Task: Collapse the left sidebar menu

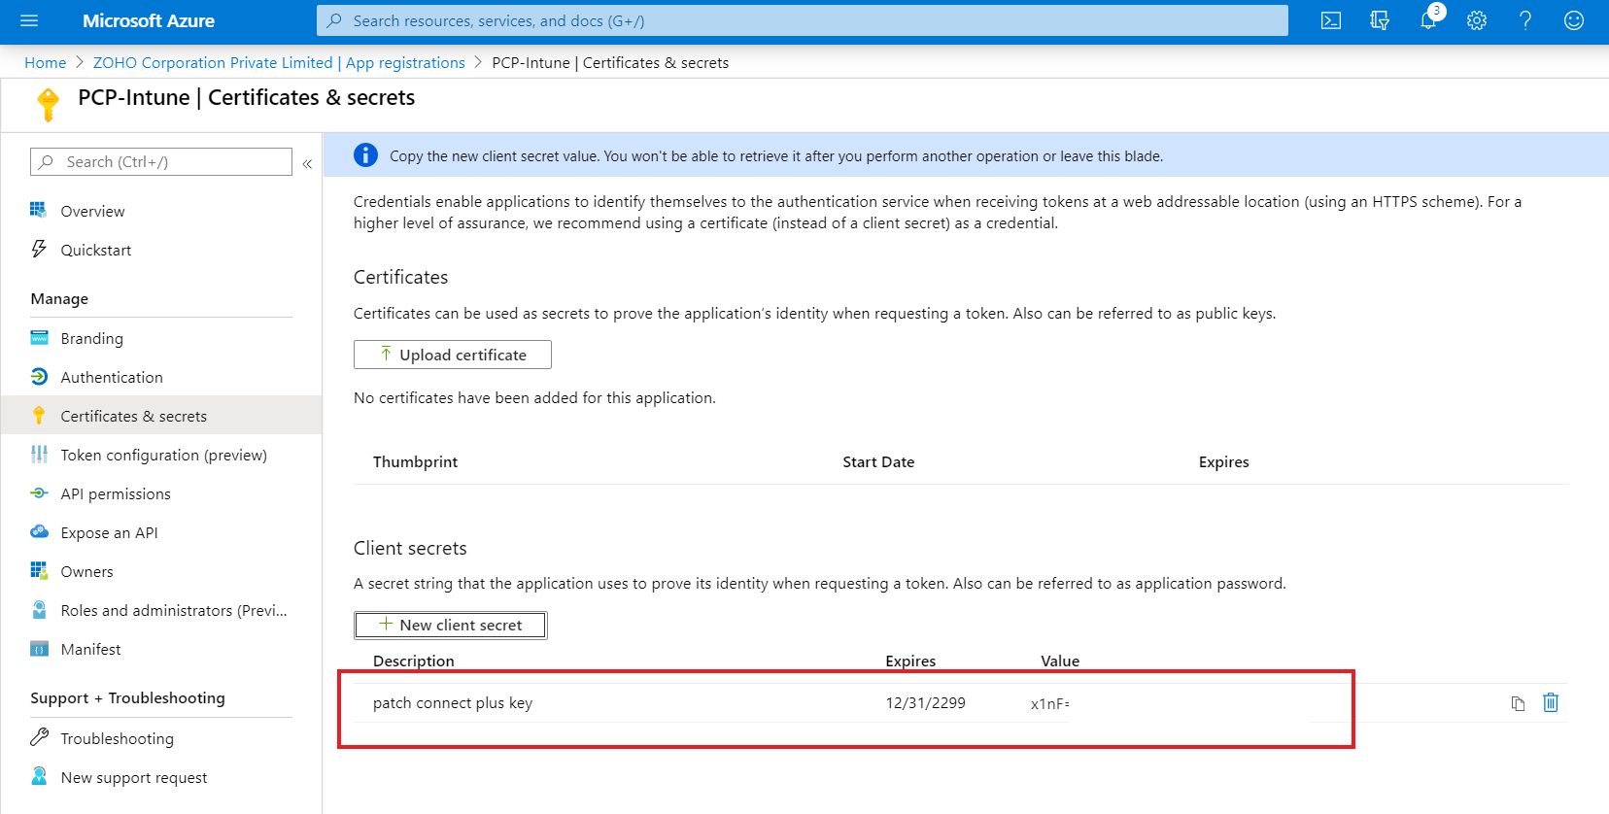Action: (307, 163)
